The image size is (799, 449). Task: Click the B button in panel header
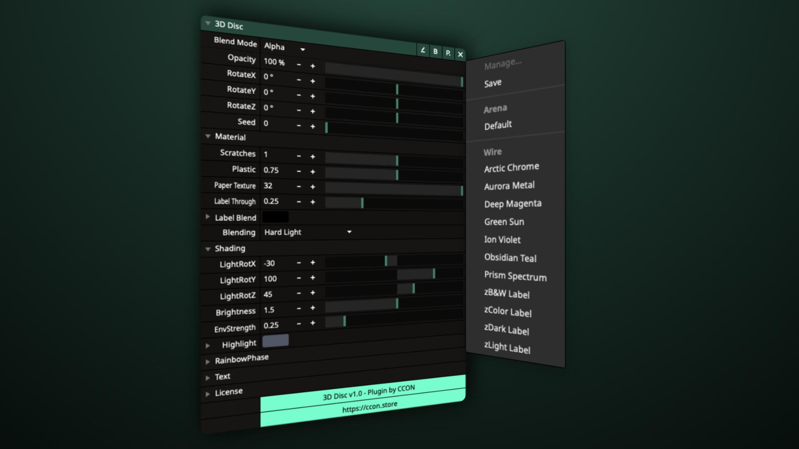click(435, 52)
